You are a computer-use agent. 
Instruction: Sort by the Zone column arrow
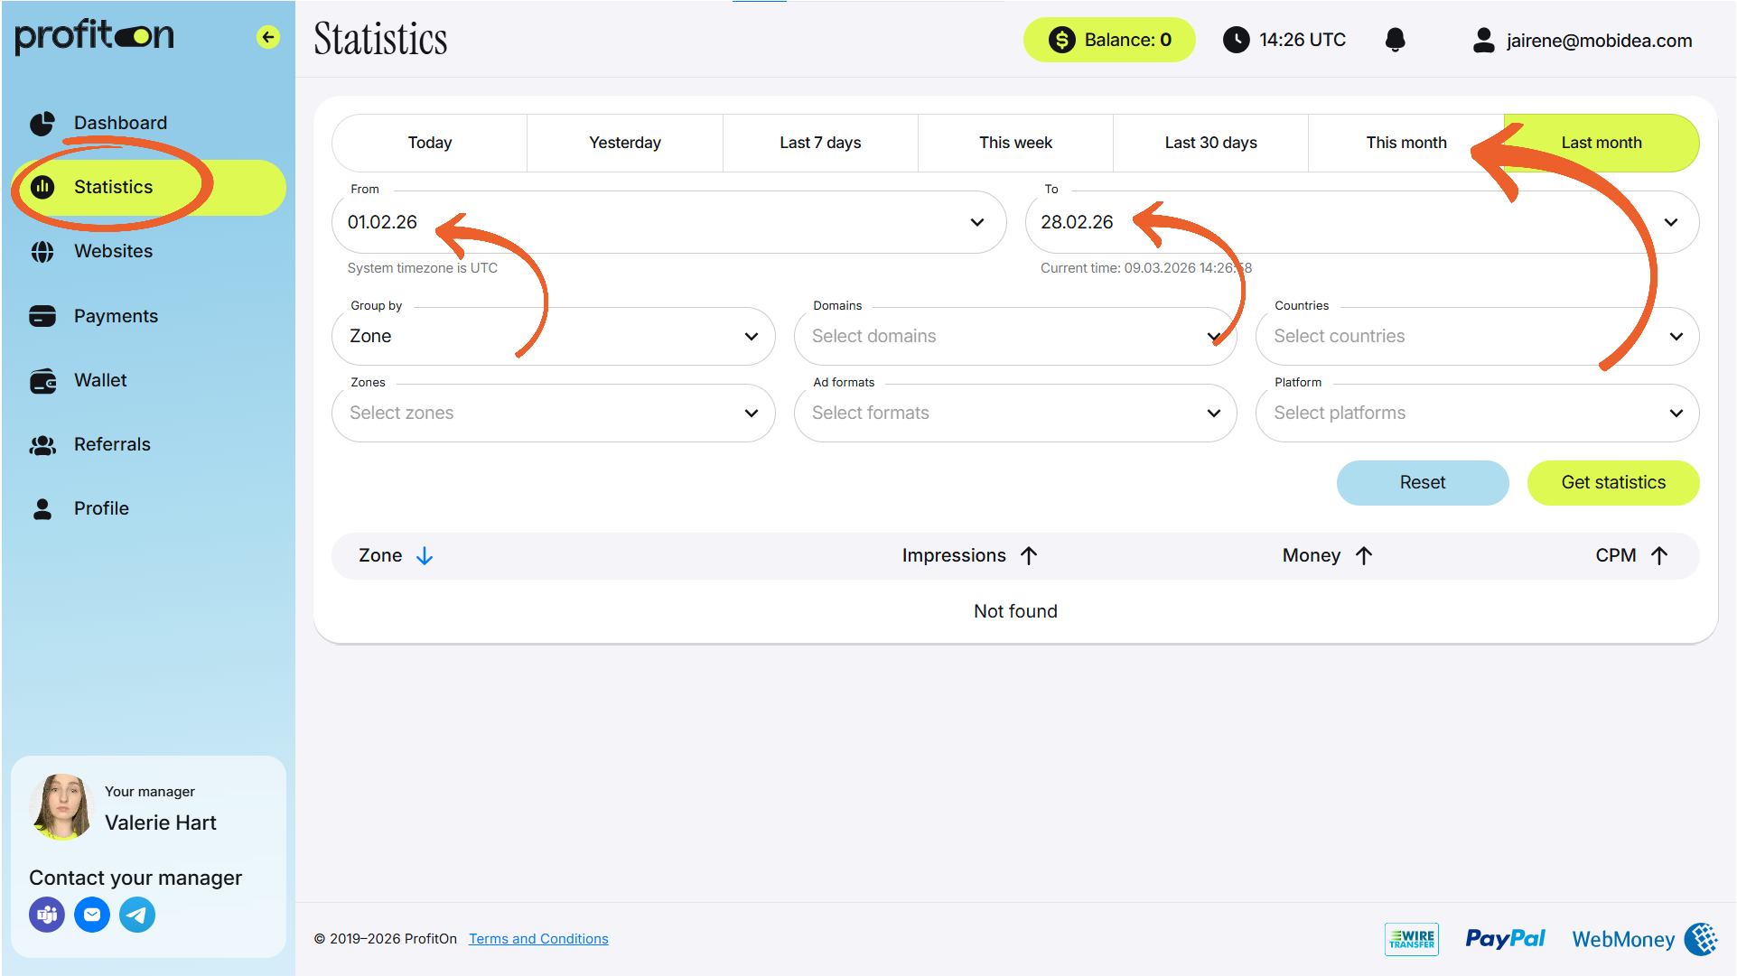click(x=425, y=556)
